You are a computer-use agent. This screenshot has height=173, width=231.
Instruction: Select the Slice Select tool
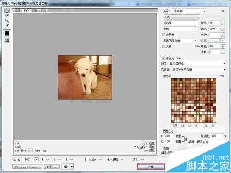tap(6, 16)
